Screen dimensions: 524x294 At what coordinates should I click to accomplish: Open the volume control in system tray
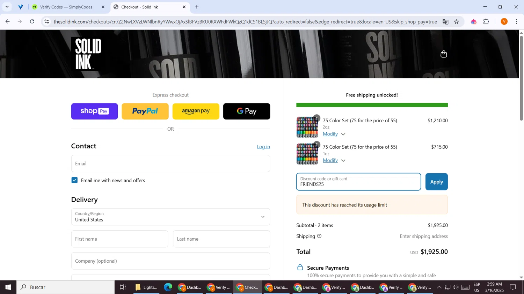[456, 287]
